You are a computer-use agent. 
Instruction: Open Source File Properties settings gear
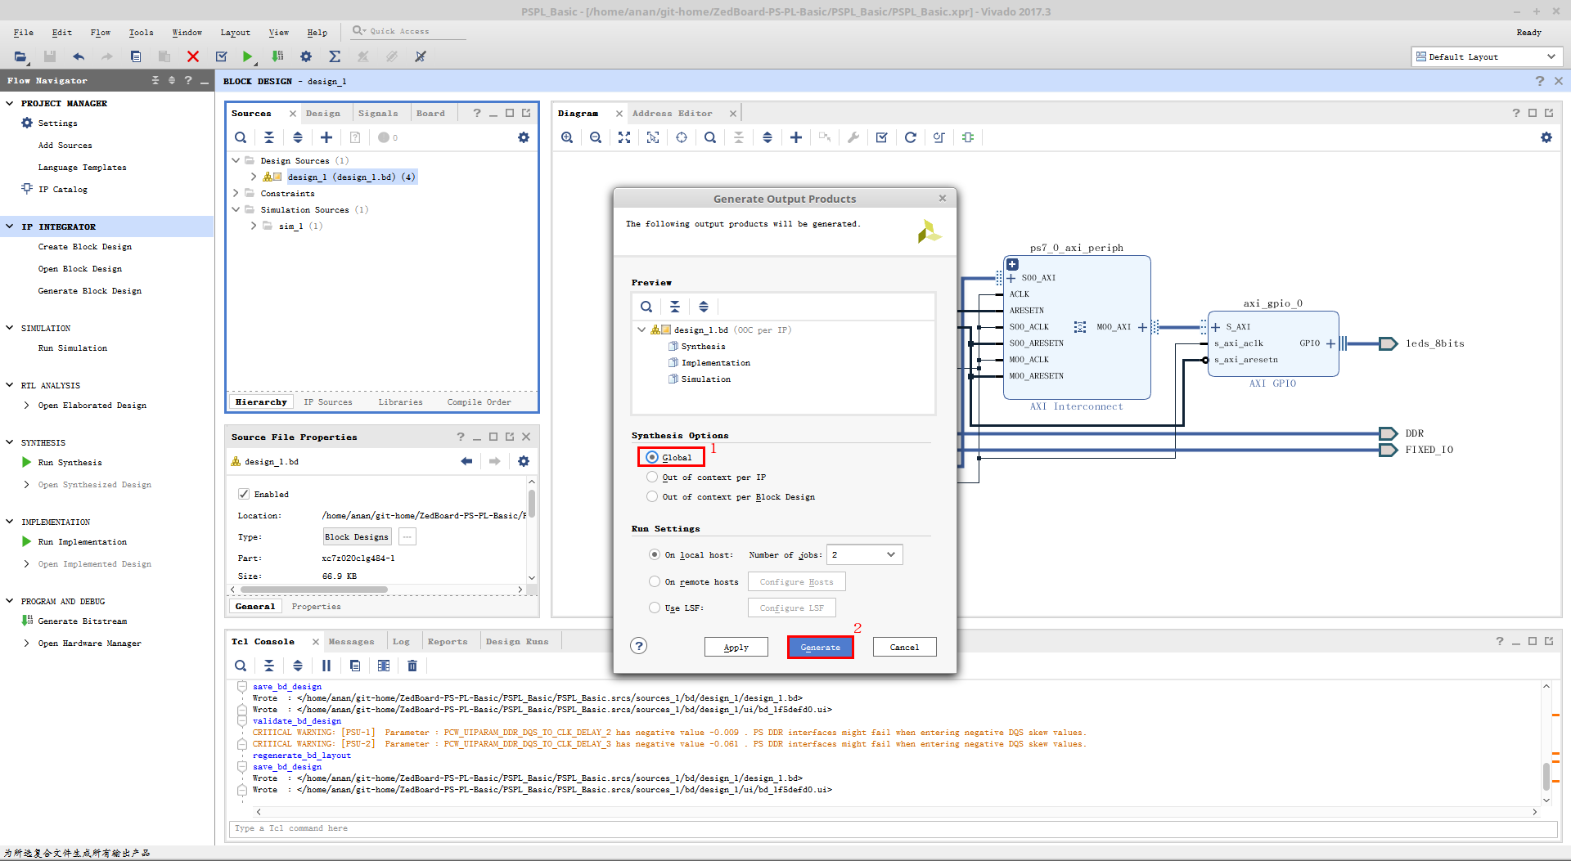tap(524, 461)
